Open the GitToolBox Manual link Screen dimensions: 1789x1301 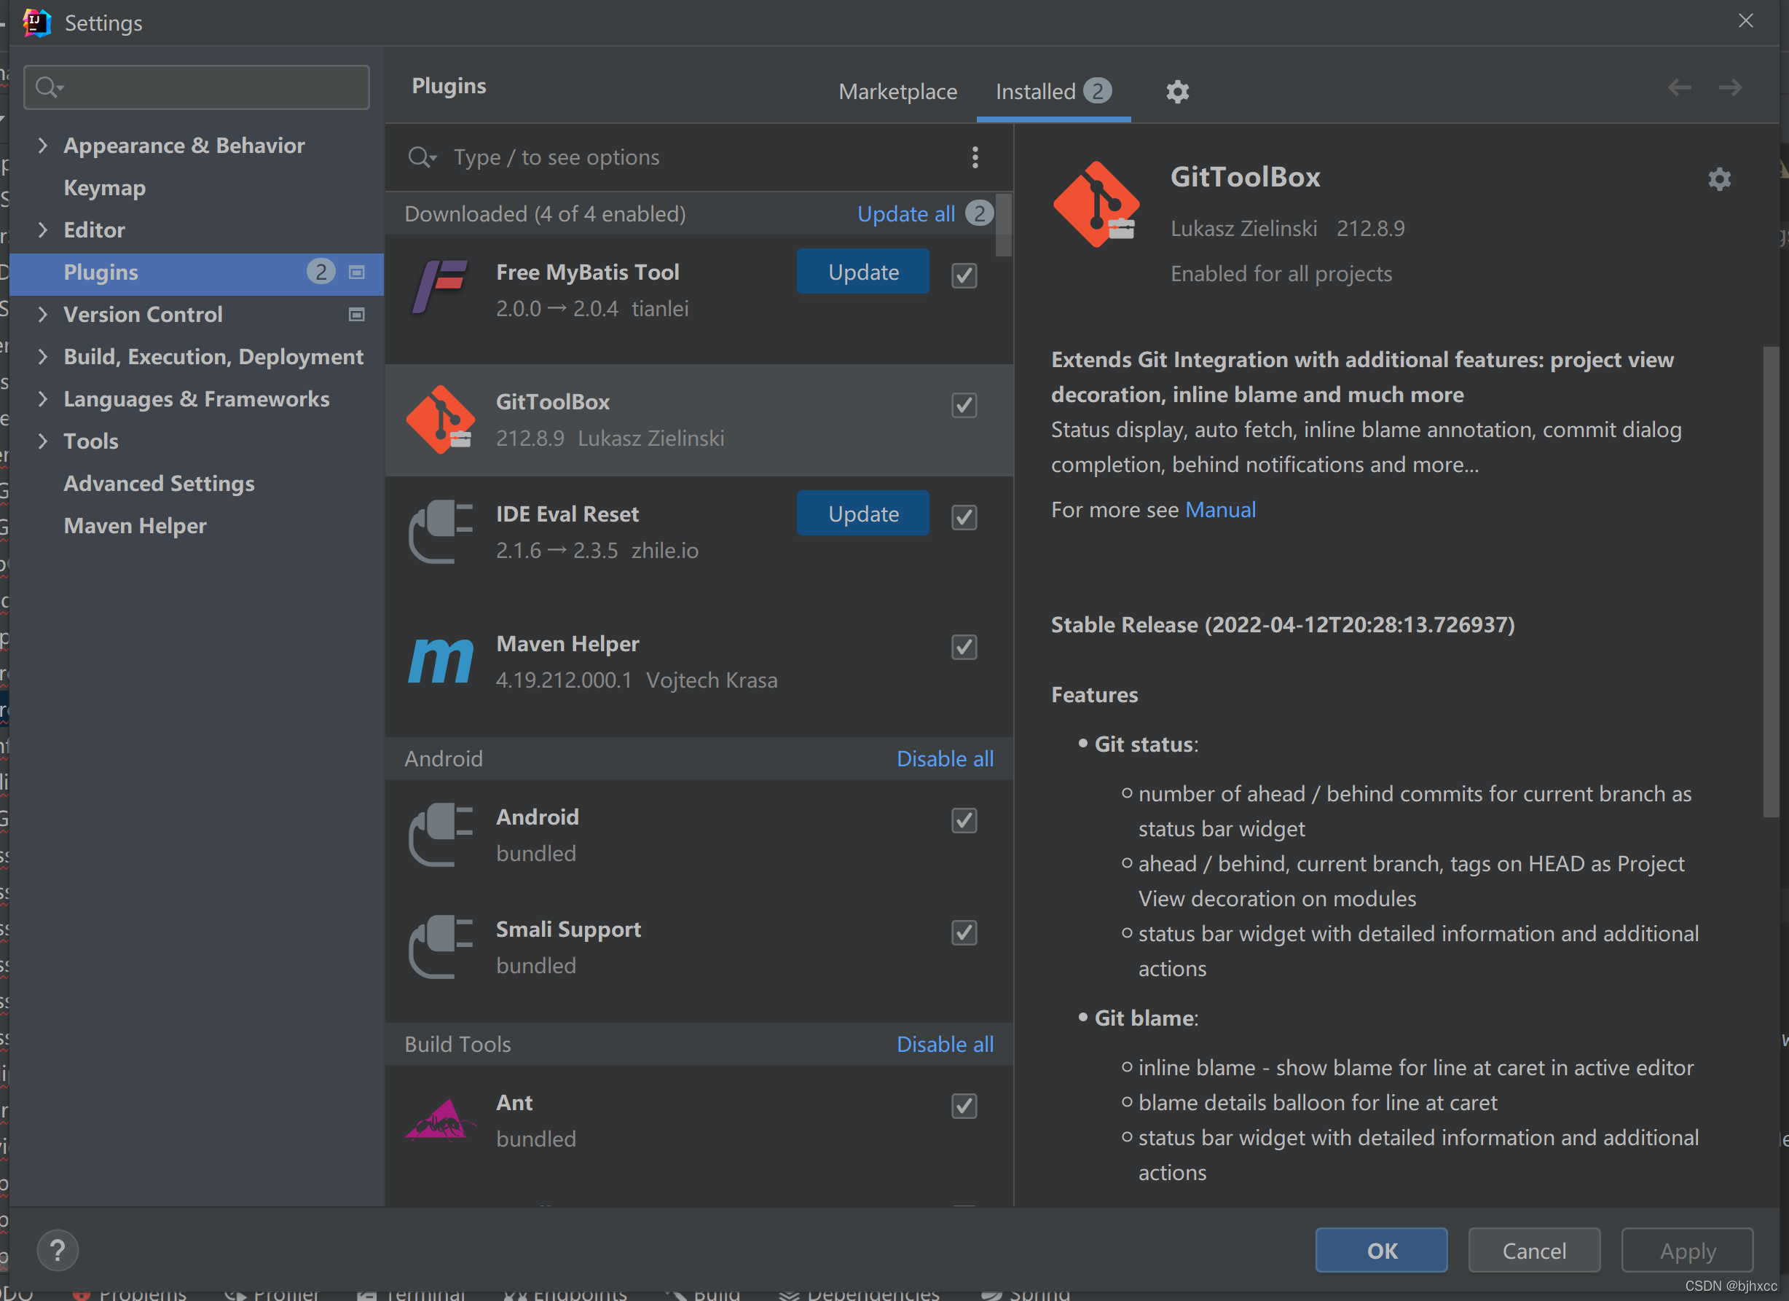tap(1219, 510)
